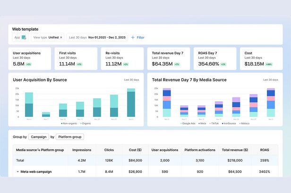Toggle Non-organic legend in acquisition chart
291x193 pixels.
tap(69, 123)
